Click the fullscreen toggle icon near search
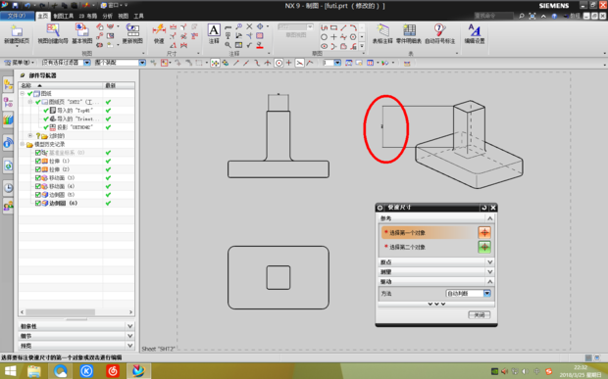 point(532,16)
